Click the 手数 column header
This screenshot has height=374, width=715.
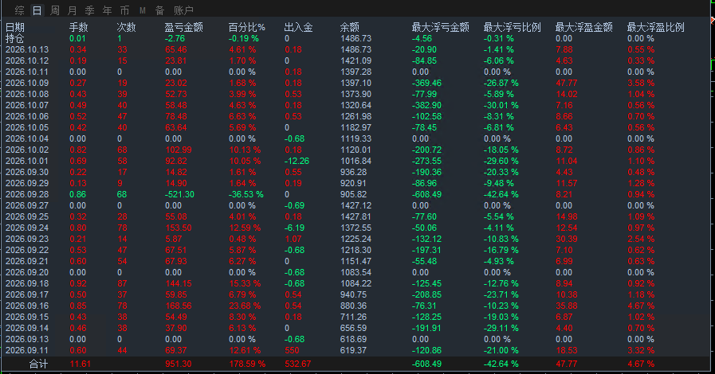[78, 27]
